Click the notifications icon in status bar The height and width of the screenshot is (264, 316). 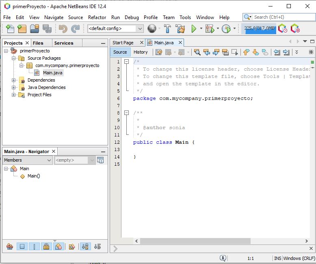point(223,258)
